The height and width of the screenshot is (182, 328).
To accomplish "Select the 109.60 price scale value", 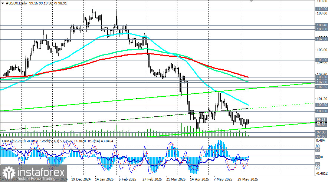I will tap(322, 13).
